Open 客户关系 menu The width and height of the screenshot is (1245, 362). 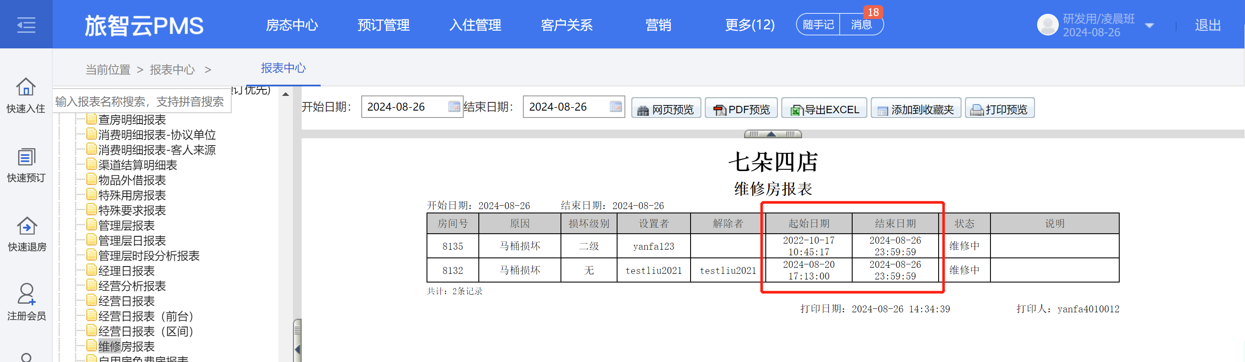[567, 25]
